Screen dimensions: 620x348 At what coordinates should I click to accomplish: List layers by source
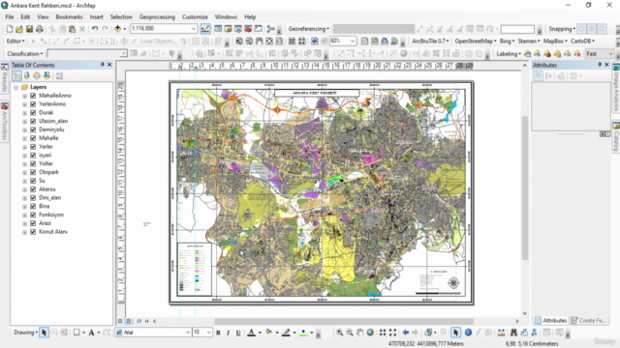click(x=27, y=75)
